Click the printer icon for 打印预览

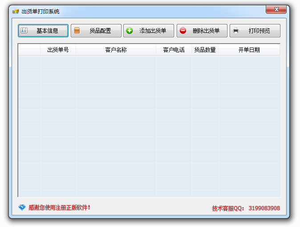(x=236, y=31)
